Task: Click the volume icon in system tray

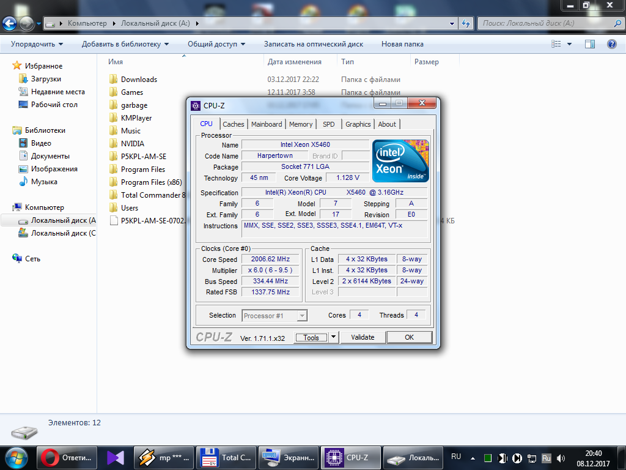Action: tap(561, 458)
